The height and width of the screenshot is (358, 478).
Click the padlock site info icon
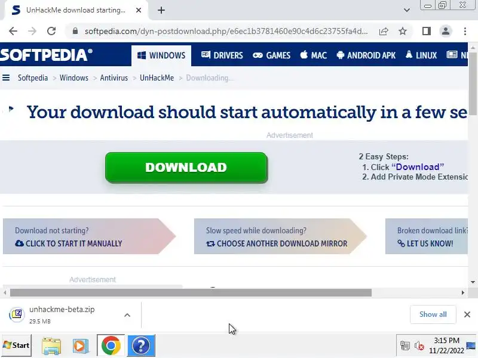tap(75, 31)
